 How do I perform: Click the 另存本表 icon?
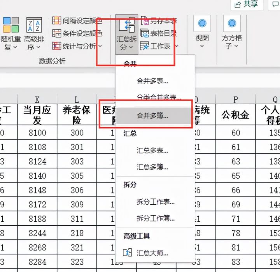tap(145, 21)
